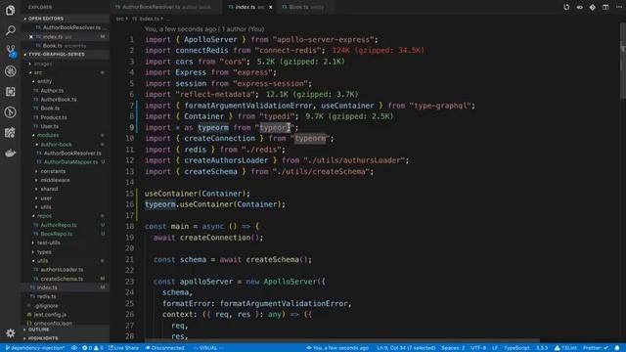Image resolution: width=626 pixels, height=352 pixels.
Task: Open the Docker whale view
Action: pos(11,153)
